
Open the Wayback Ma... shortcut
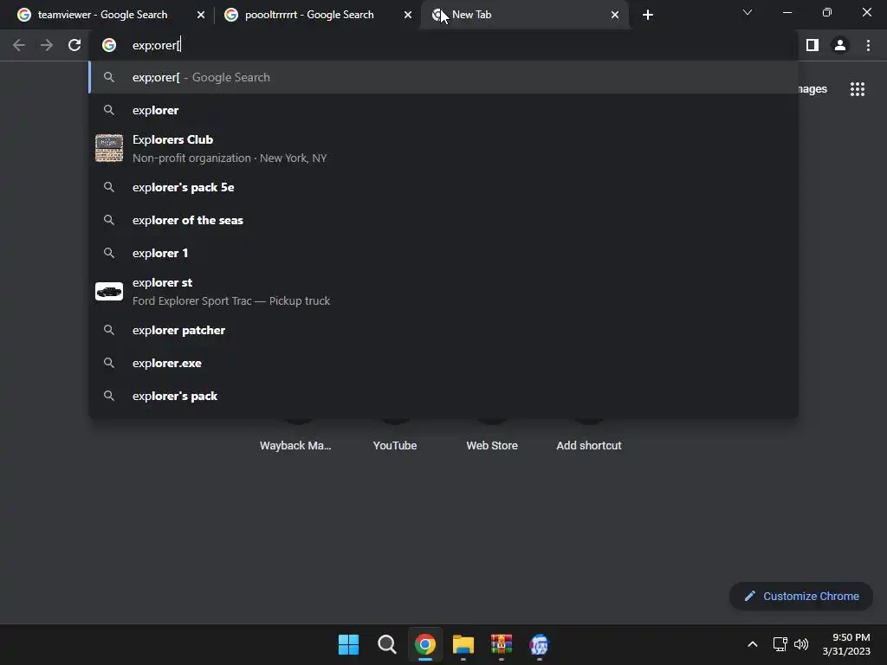click(x=295, y=445)
